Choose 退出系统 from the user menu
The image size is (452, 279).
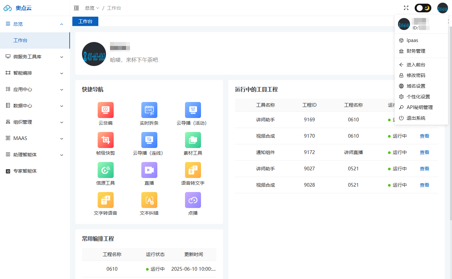pos(416,118)
